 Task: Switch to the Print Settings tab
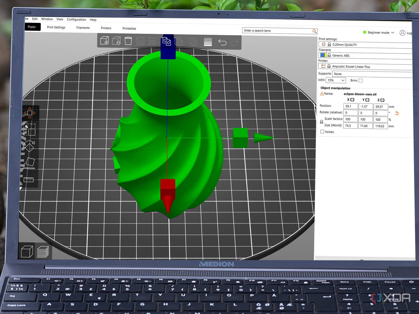click(x=56, y=27)
